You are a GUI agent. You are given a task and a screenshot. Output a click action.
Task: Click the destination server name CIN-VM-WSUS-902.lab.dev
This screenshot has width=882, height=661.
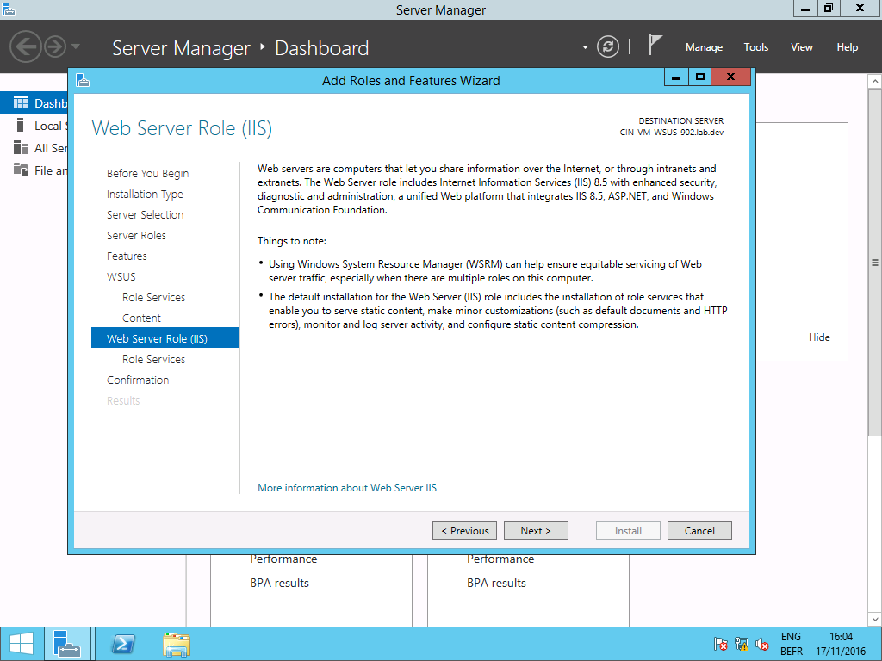point(672,133)
